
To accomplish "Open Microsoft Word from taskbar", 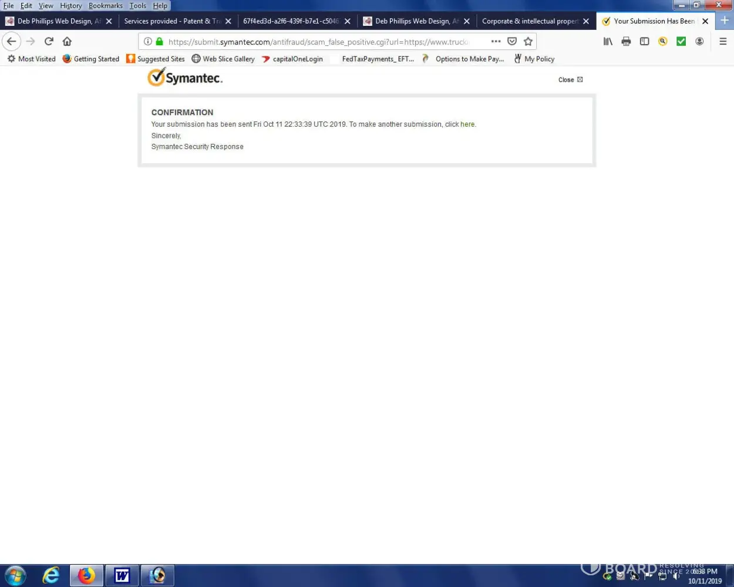I will (122, 575).
